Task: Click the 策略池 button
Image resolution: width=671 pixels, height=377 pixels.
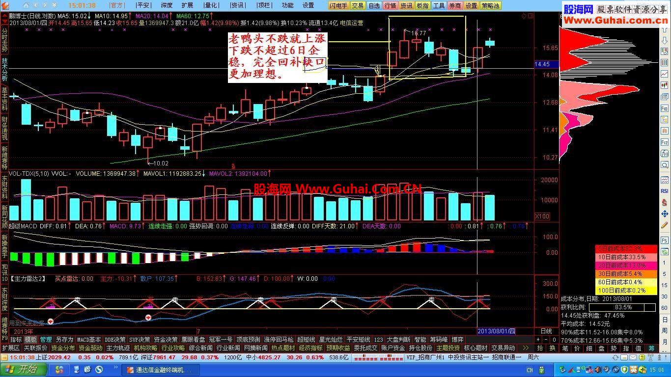Action: (490, 5)
